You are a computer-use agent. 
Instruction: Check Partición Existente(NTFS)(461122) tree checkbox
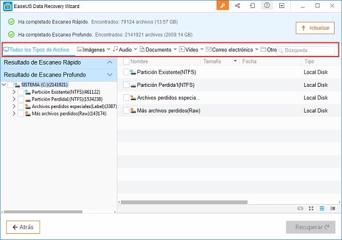coord(21,92)
